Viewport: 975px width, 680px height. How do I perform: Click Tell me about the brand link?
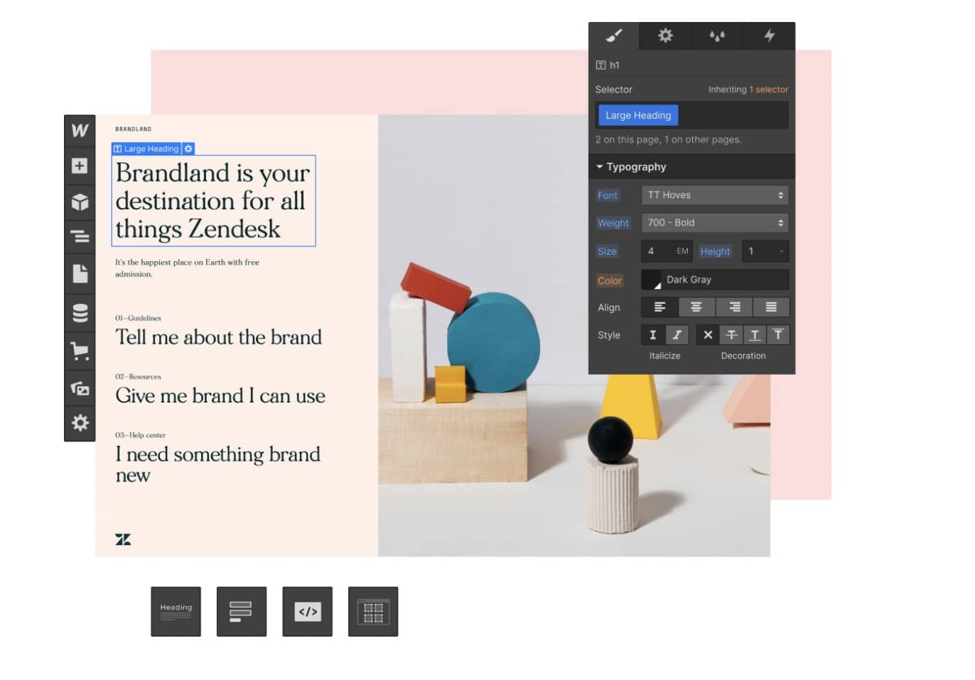coord(219,337)
